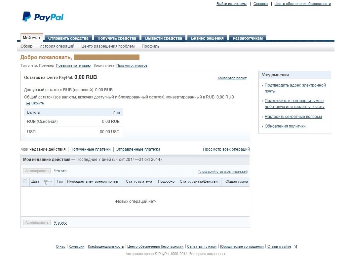Open Справка link at top

point(260,4)
